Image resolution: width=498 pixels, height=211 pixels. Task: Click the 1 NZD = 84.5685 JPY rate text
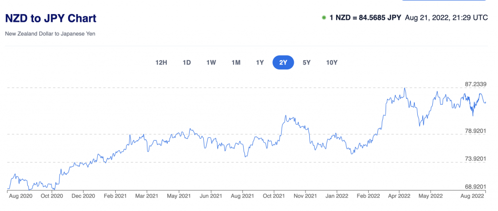365,18
